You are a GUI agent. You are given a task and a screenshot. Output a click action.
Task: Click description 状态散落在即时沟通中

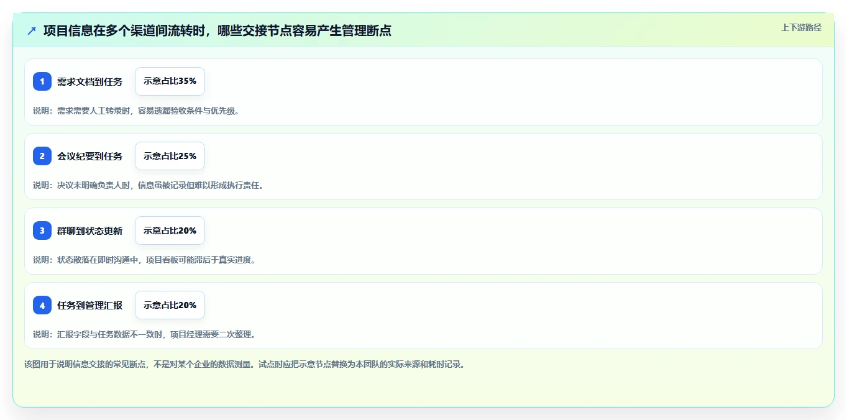click(x=144, y=260)
